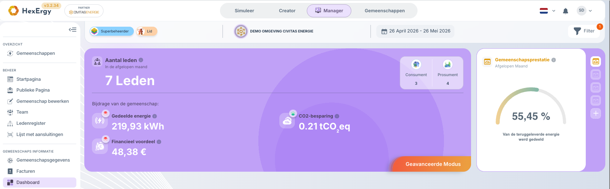610x189 pixels.
Task: Click the Gedeelde energie icon
Action: tap(99, 120)
